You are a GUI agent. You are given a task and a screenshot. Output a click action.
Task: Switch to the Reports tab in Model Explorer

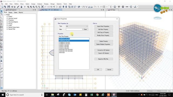click(x=21, y=12)
